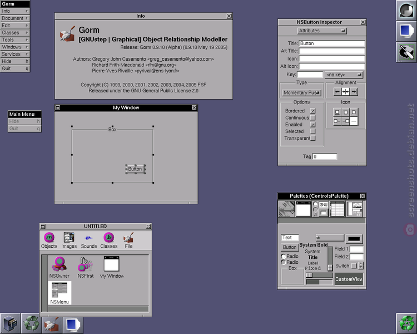Open the no key dropdown
Screen dimensions: 417x334
tap(344, 75)
